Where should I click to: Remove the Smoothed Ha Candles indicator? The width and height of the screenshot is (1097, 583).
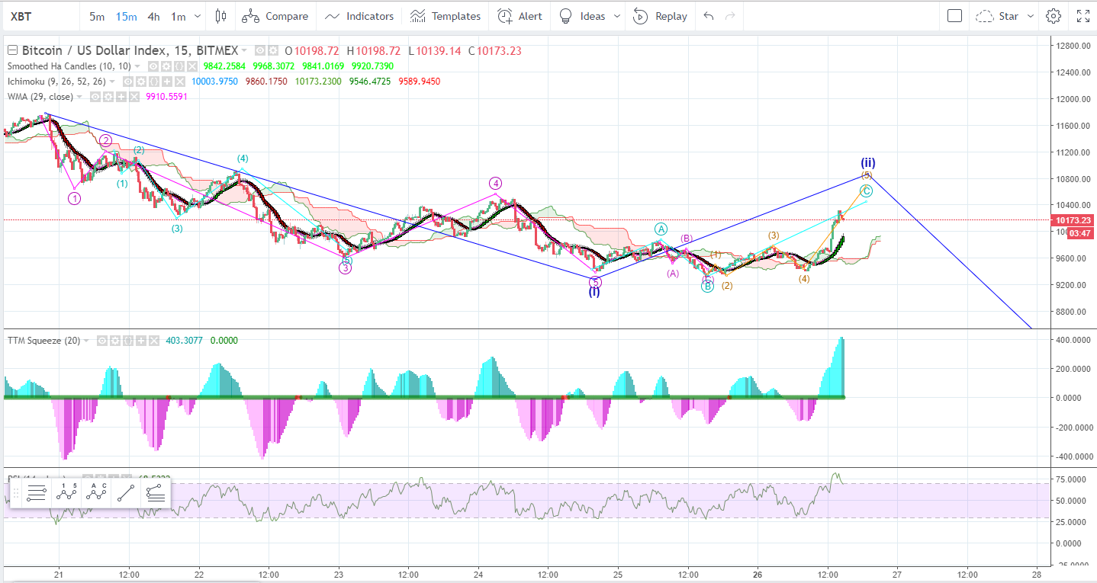pos(191,66)
